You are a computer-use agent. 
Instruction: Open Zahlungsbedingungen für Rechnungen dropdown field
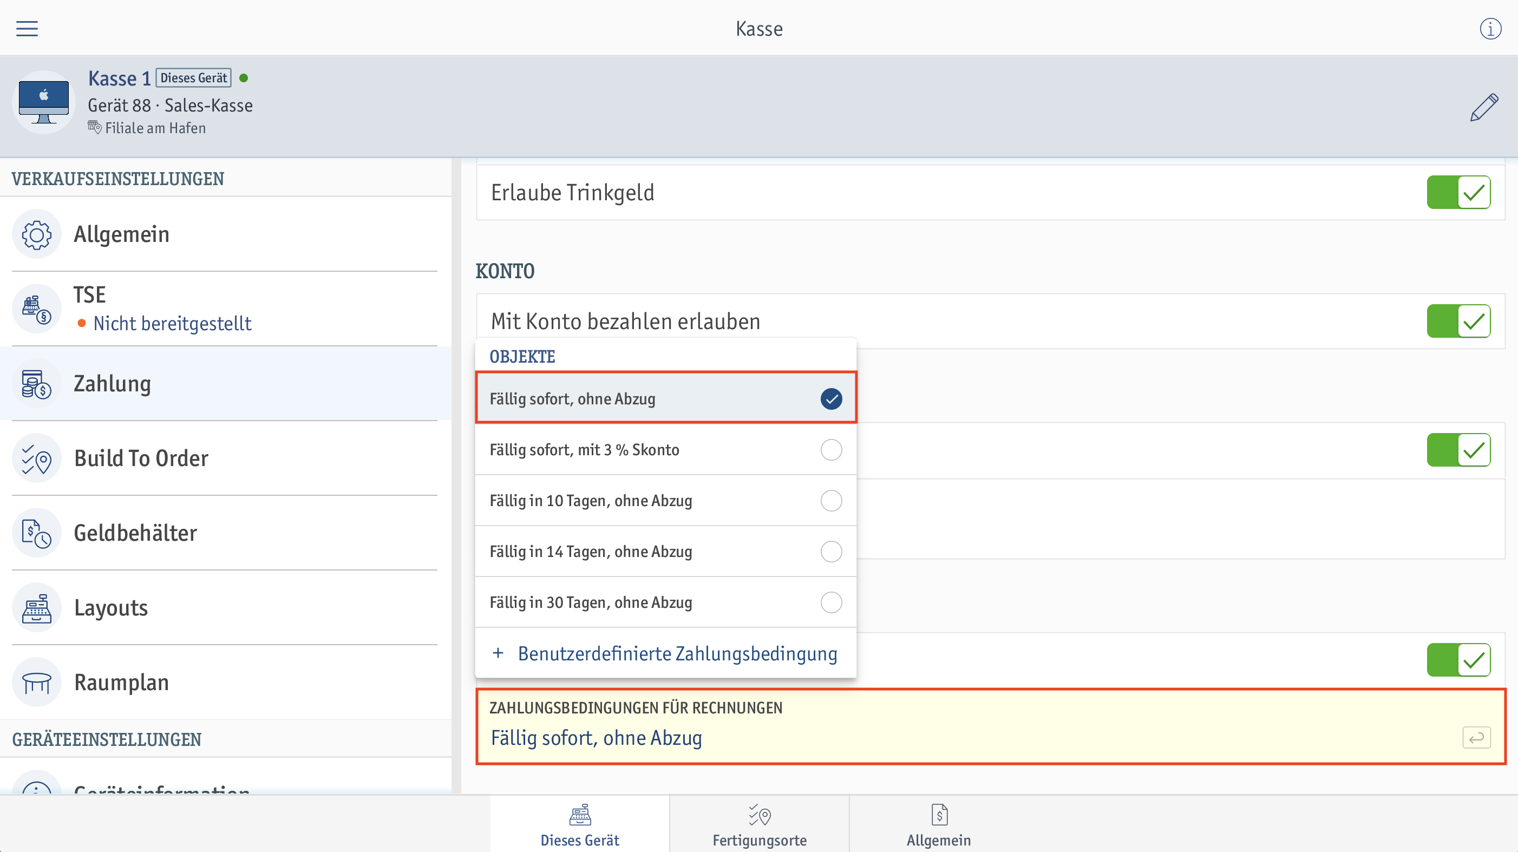click(991, 726)
